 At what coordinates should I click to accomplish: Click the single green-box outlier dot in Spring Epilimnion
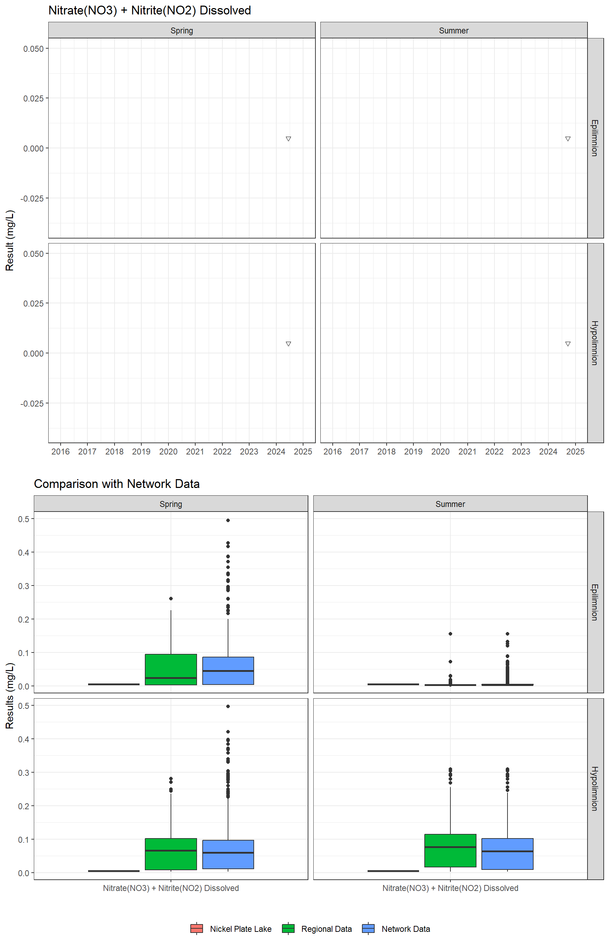(x=171, y=599)
